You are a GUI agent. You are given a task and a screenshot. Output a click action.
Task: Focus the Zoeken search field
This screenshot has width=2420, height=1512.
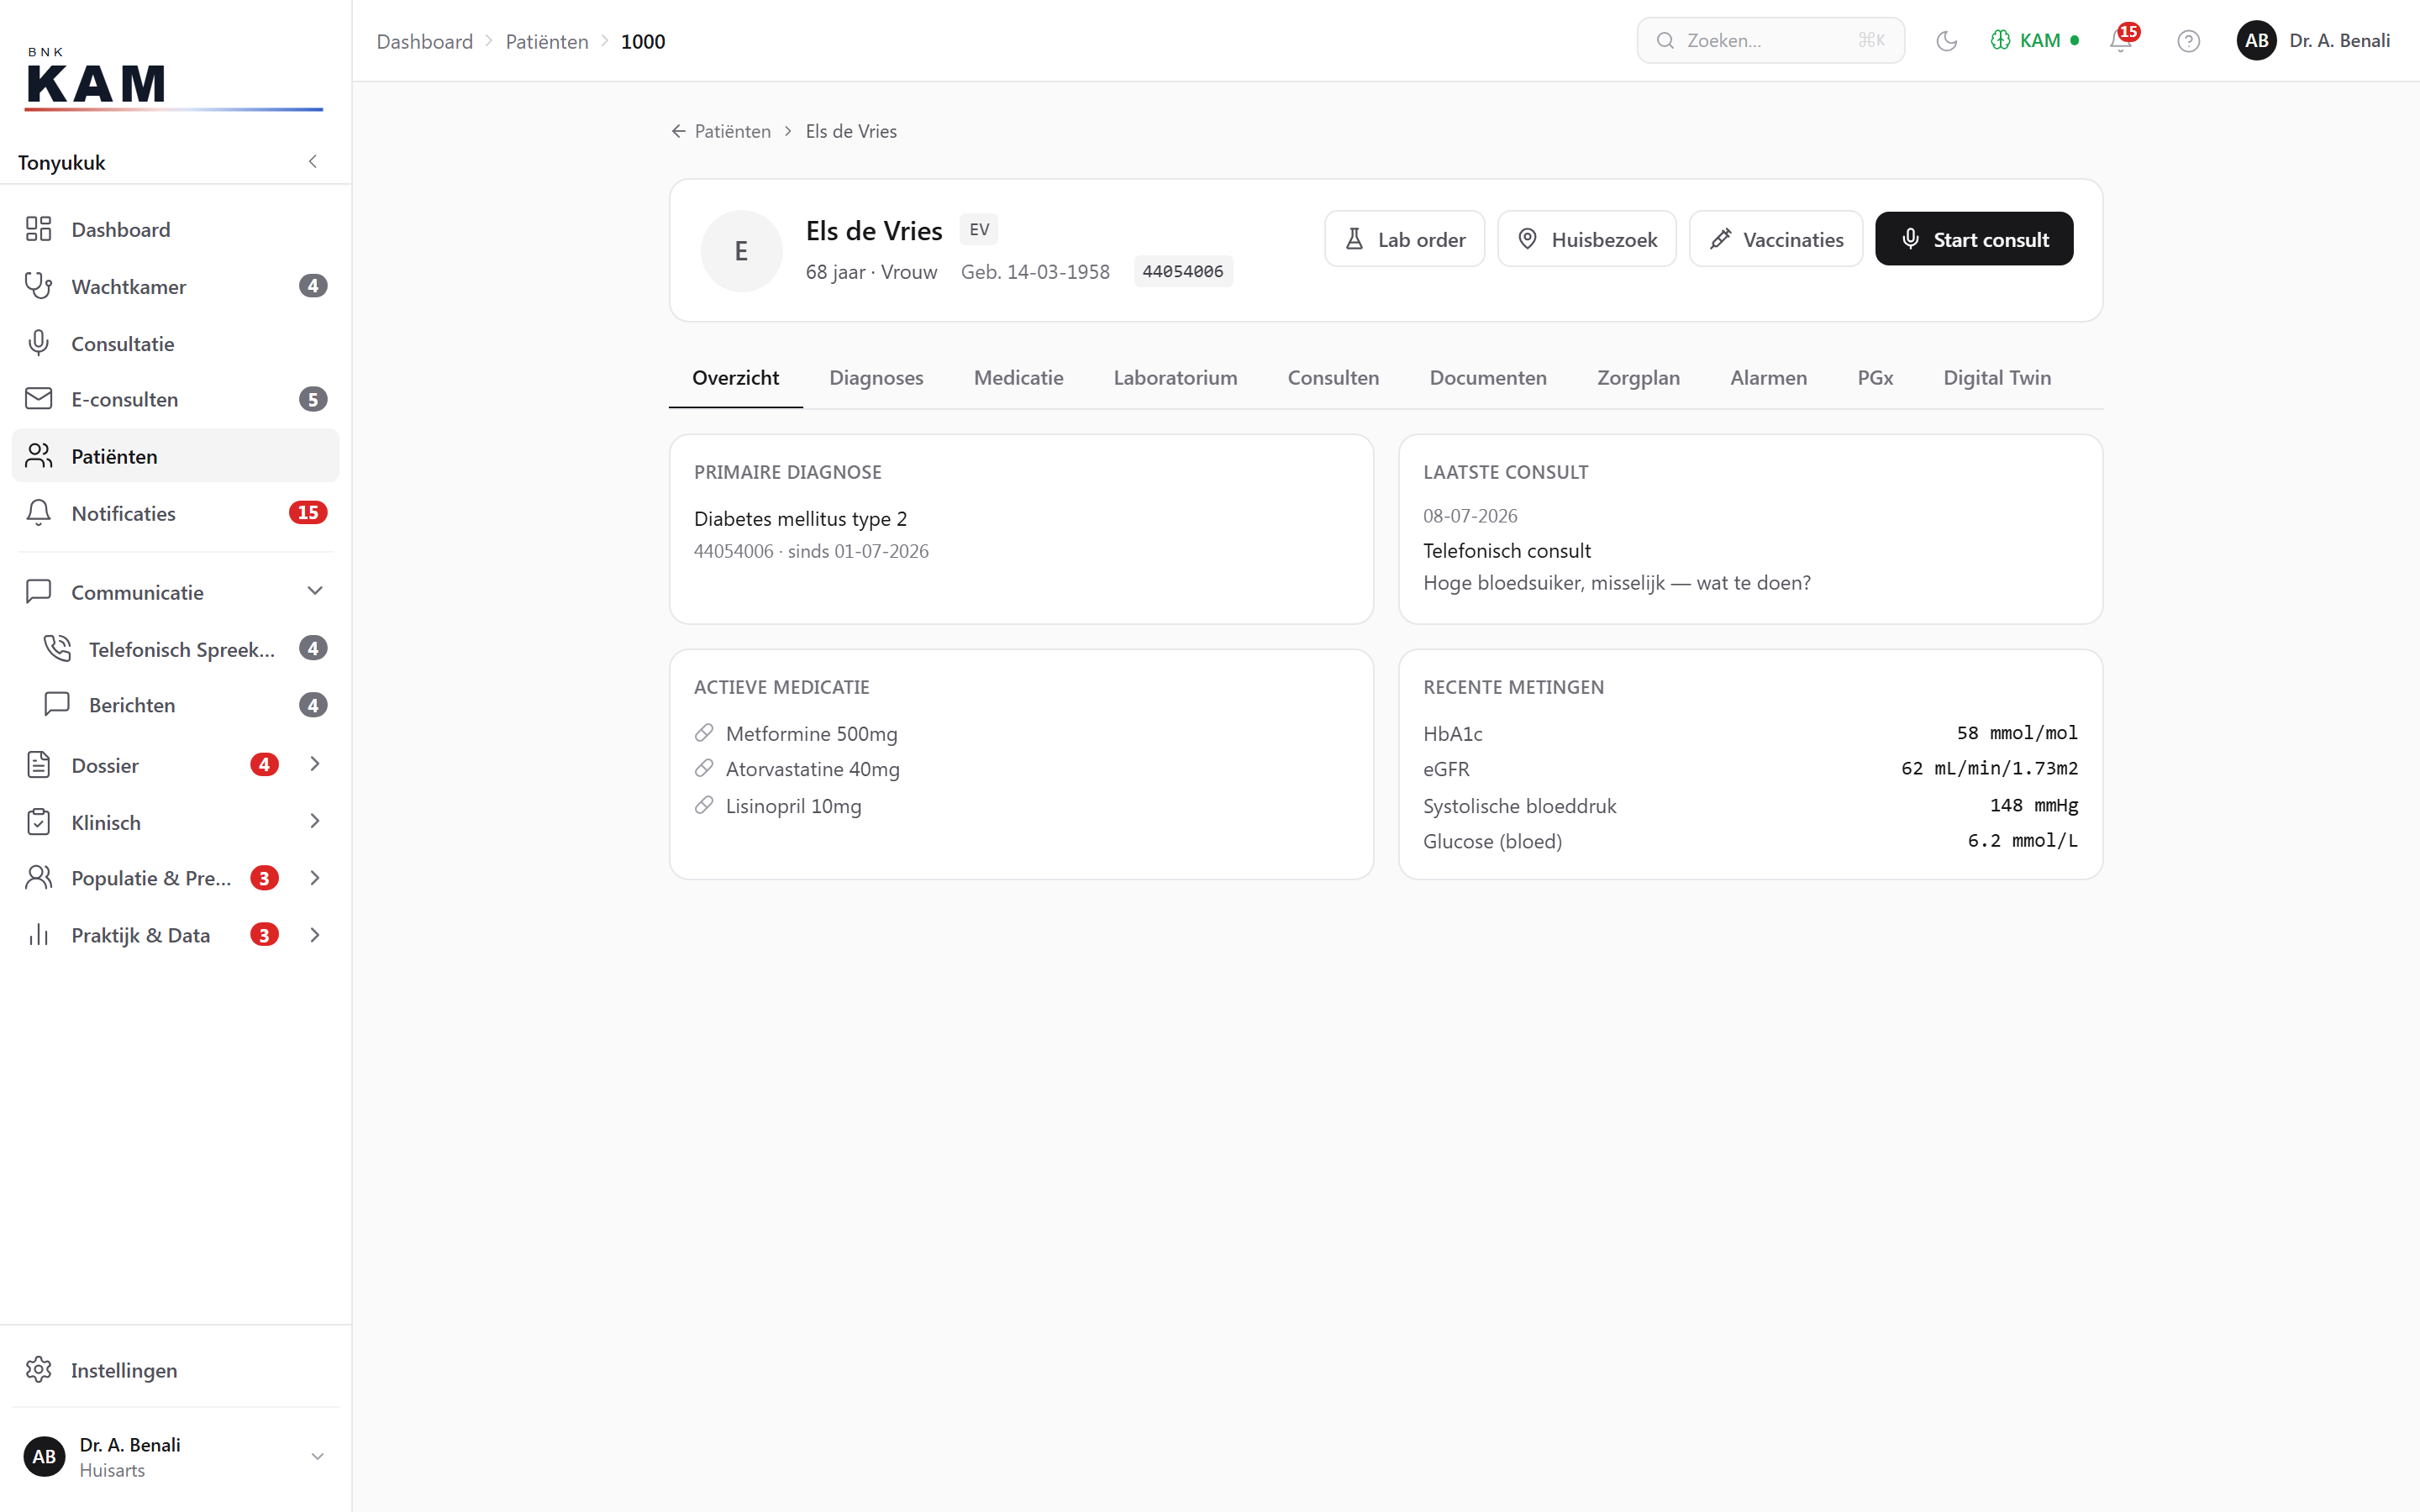click(1770, 41)
